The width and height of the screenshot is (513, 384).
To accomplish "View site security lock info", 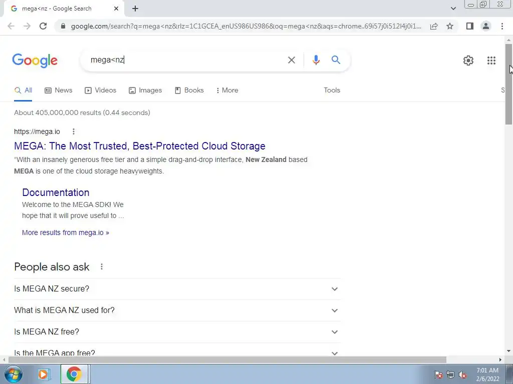I will tap(63, 26).
